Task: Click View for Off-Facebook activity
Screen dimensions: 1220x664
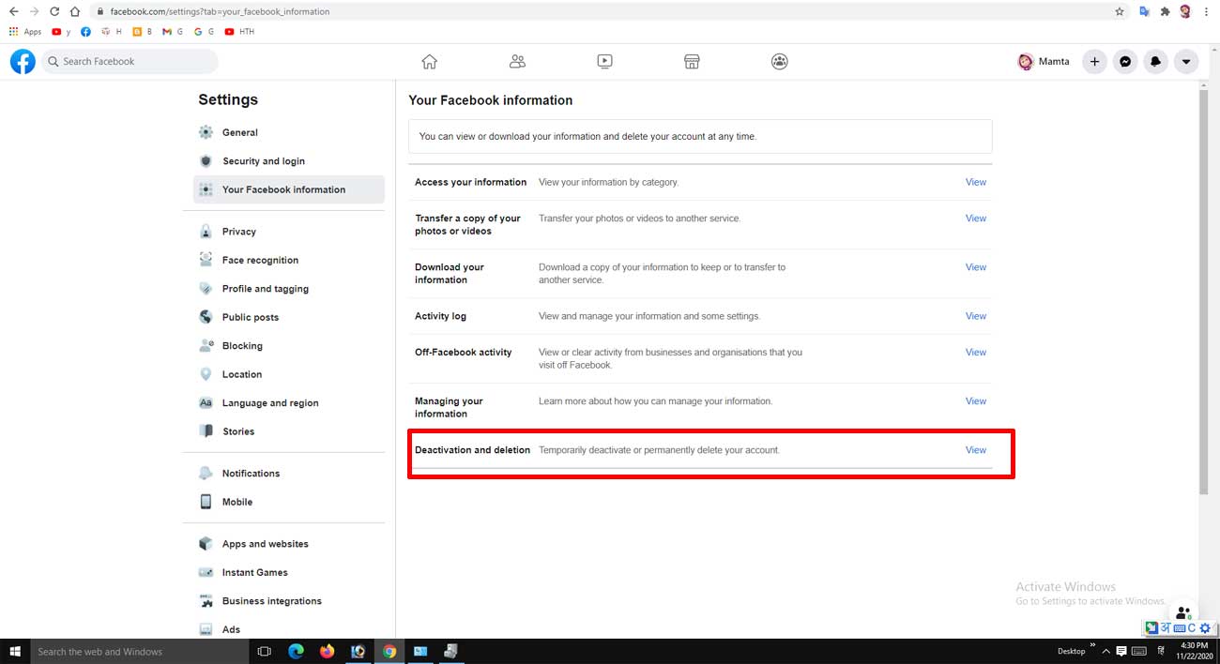Action: pos(976,353)
